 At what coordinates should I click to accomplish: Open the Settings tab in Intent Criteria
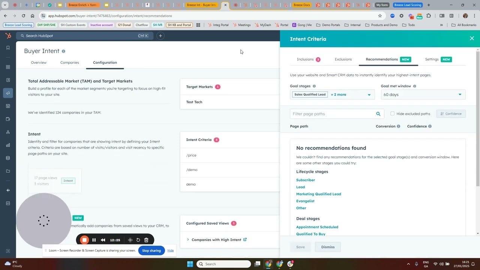pyautogui.click(x=438, y=59)
